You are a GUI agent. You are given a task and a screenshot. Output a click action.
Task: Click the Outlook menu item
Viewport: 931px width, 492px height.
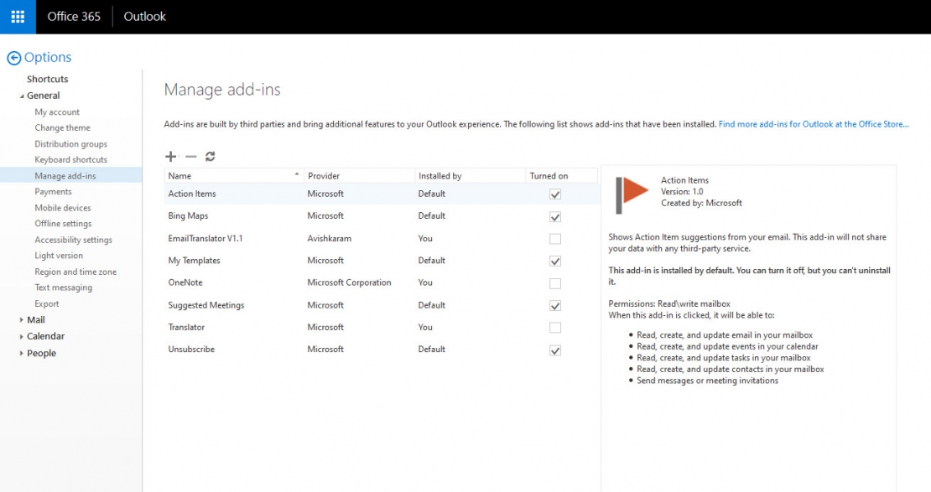[144, 16]
